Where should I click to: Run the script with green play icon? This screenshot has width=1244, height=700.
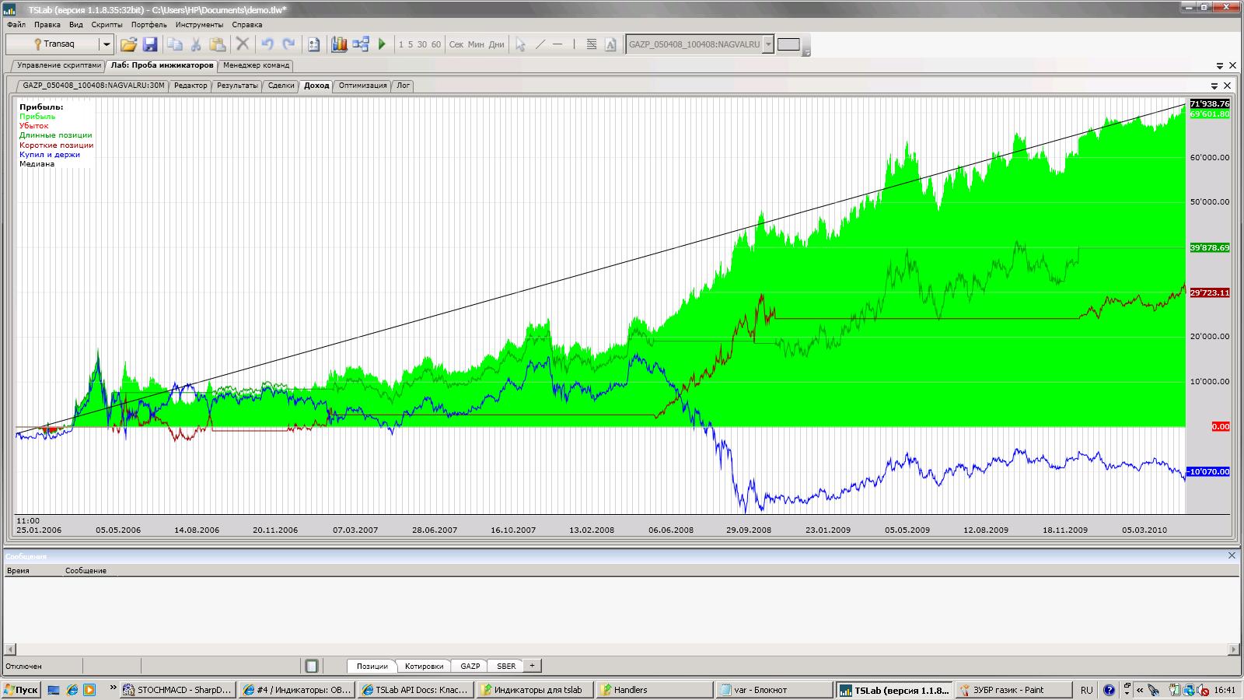click(382, 44)
